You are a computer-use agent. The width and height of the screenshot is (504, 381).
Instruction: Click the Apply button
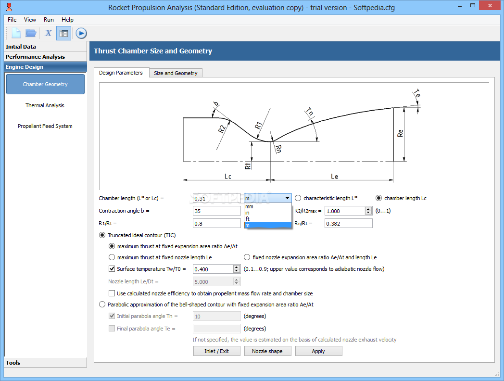coord(318,351)
